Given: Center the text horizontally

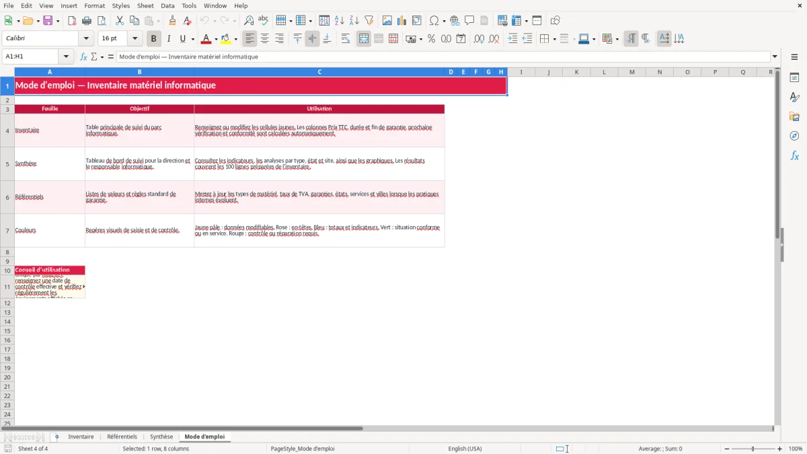Looking at the screenshot, I should point(265,39).
